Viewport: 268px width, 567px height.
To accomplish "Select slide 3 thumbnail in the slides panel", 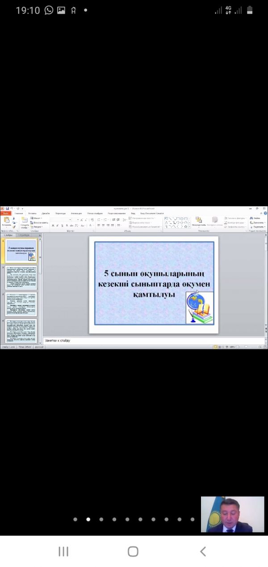I will [21, 304].
